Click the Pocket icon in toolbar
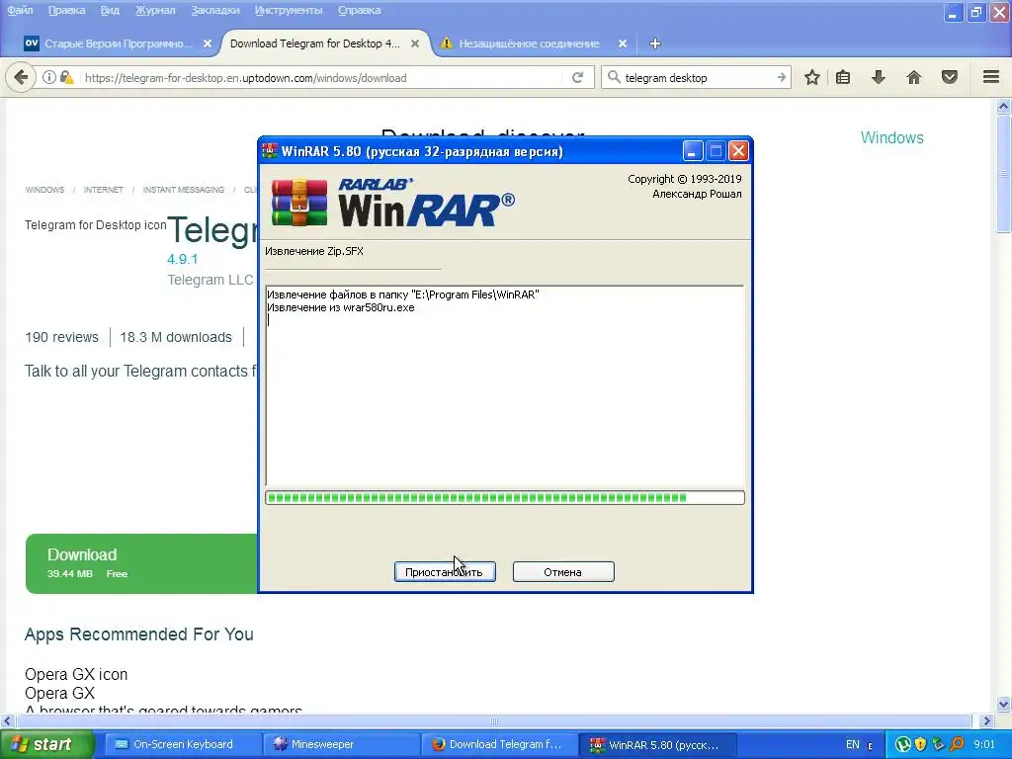The width and height of the screenshot is (1012, 759). coord(950,77)
